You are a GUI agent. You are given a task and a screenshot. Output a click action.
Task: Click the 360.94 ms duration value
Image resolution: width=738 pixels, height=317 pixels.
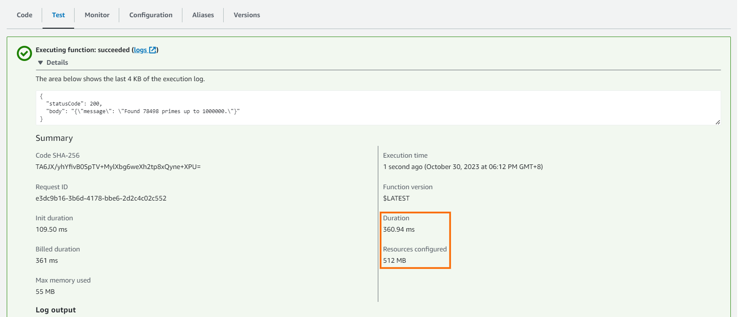tap(398, 230)
